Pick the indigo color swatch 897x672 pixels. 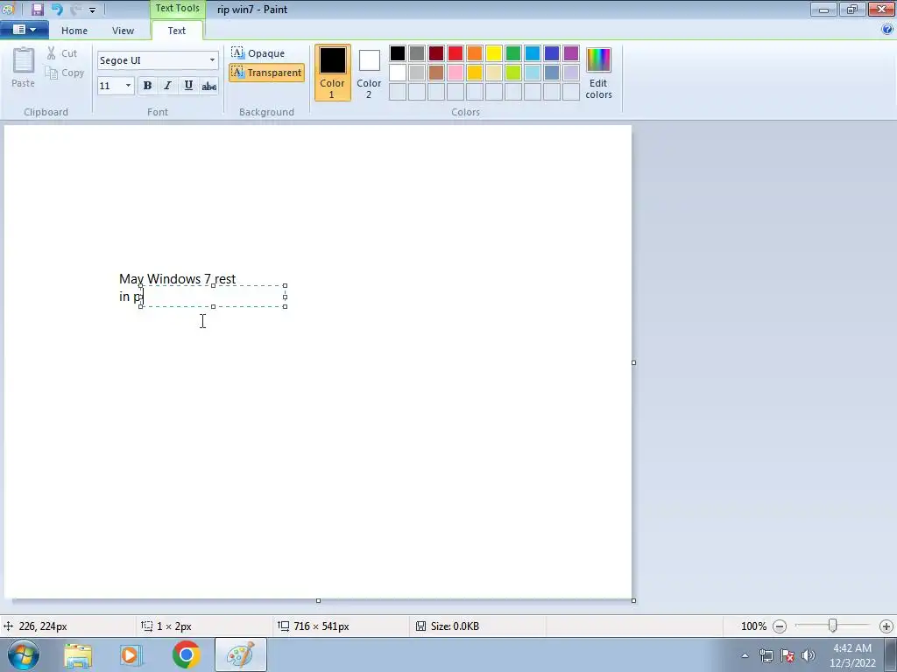[x=552, y=53]
